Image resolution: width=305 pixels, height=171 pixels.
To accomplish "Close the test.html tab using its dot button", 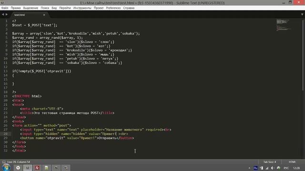I will tap(44, 15).
